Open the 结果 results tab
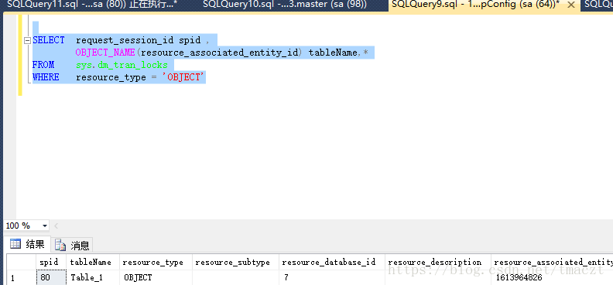The width and height of the screenshot is (613, 285). (27, 245)
